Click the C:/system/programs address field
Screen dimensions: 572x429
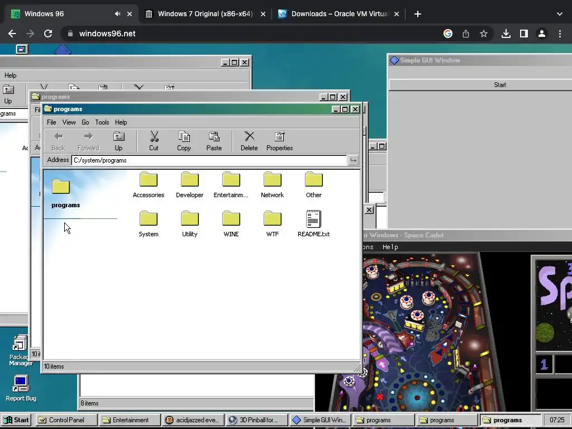point(209,160)
